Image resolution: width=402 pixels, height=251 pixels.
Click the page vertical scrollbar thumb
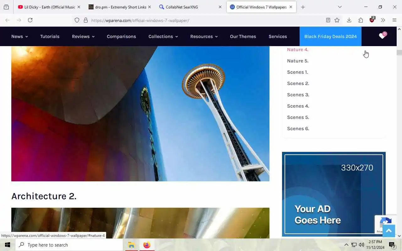click(x=399, y=53)
